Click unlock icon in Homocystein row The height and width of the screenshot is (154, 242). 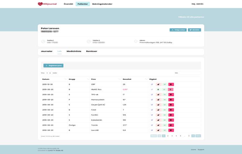point(158,100)
